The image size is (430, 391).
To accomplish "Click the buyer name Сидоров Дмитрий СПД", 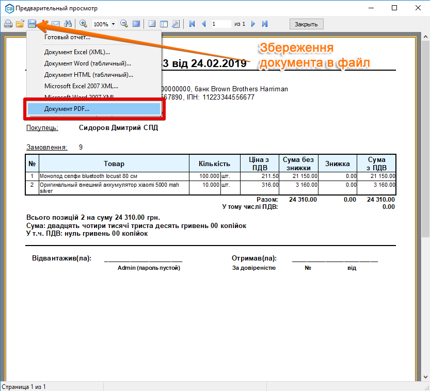I will click(x=119, y=128).
